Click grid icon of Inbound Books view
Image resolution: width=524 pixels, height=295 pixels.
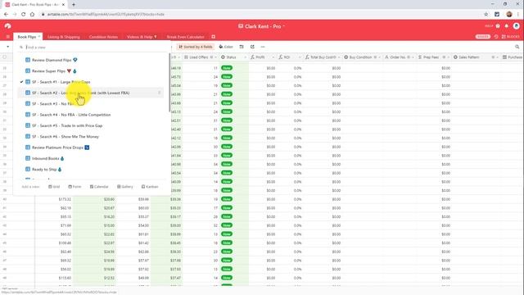click(28, 158)
